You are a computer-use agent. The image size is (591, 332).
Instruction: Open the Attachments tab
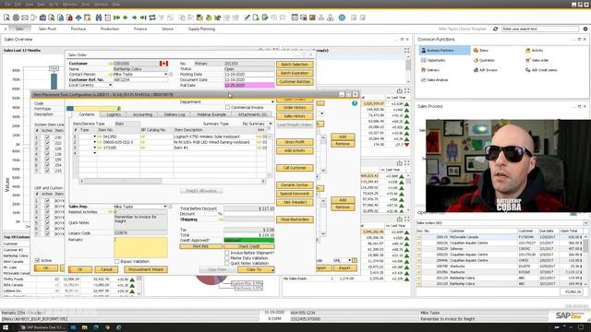coord(252,114)
